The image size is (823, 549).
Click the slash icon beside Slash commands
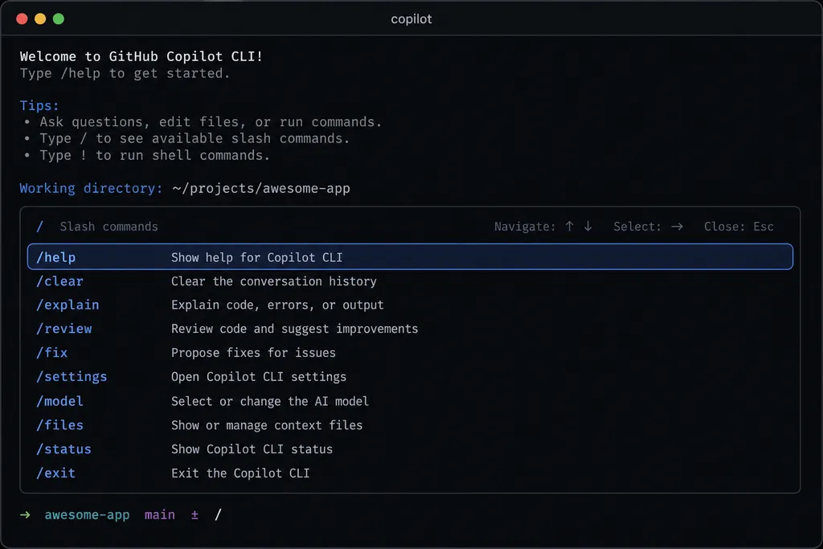pos(40,226)
